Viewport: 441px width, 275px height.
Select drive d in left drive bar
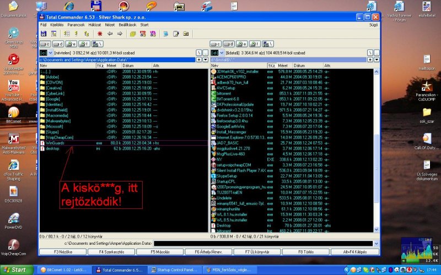58,44
